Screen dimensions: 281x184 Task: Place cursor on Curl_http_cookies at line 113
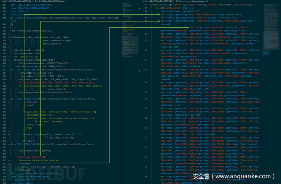33,37
